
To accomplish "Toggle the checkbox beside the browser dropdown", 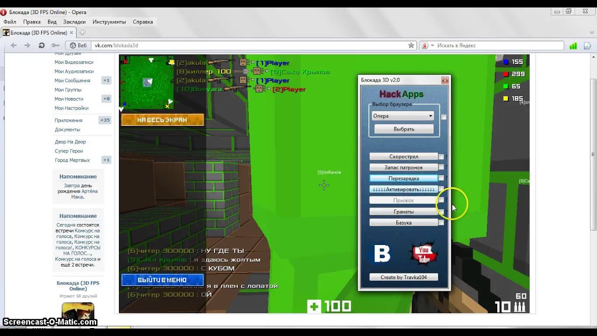I will [444, 117].
